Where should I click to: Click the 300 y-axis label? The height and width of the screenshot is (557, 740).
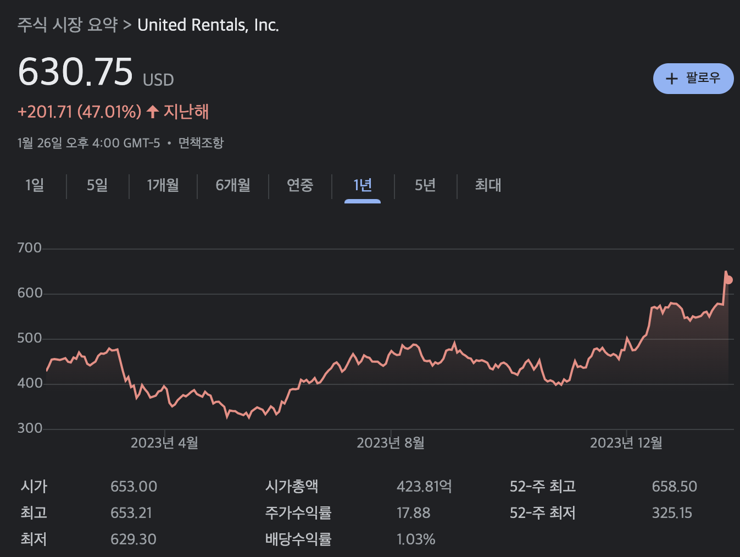point(30,428)
